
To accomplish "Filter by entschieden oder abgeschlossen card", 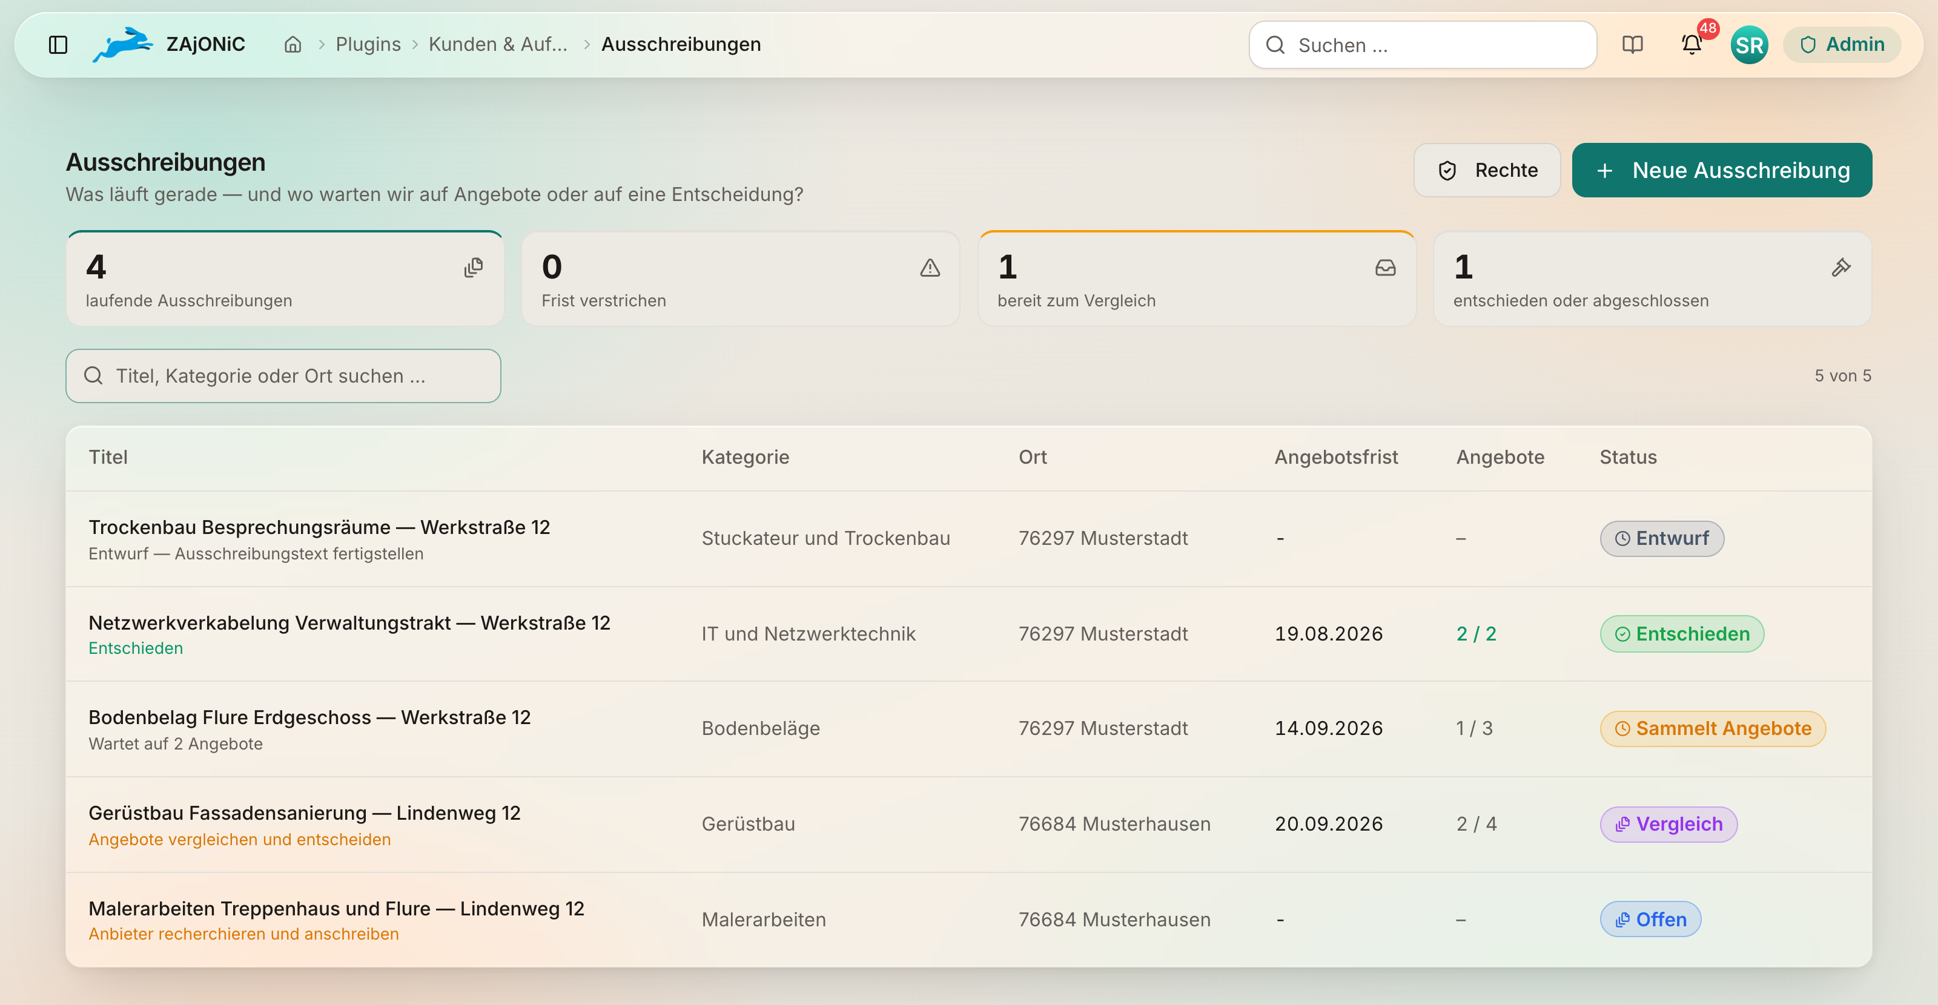I will pos(1652,278).
